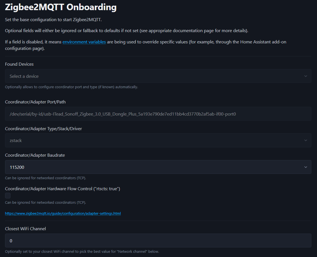
Task: Click the Closest WiFi Channel input field
Action: (158, 241)
